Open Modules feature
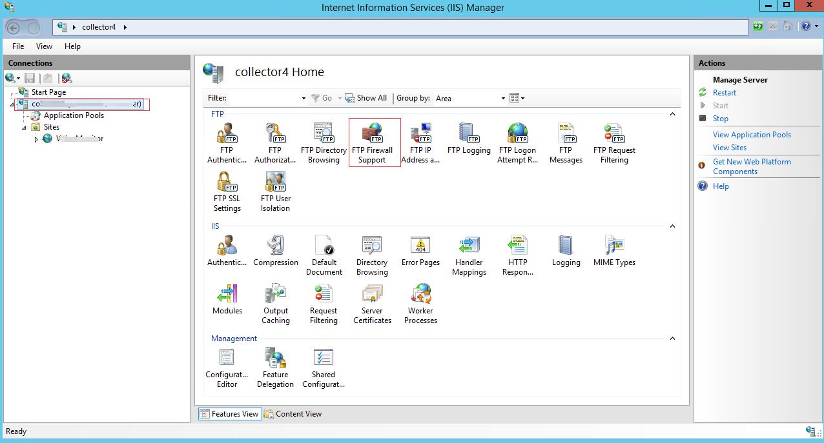Image resolution: width=824 pixels, height=443 pixels. click(227, 299)
